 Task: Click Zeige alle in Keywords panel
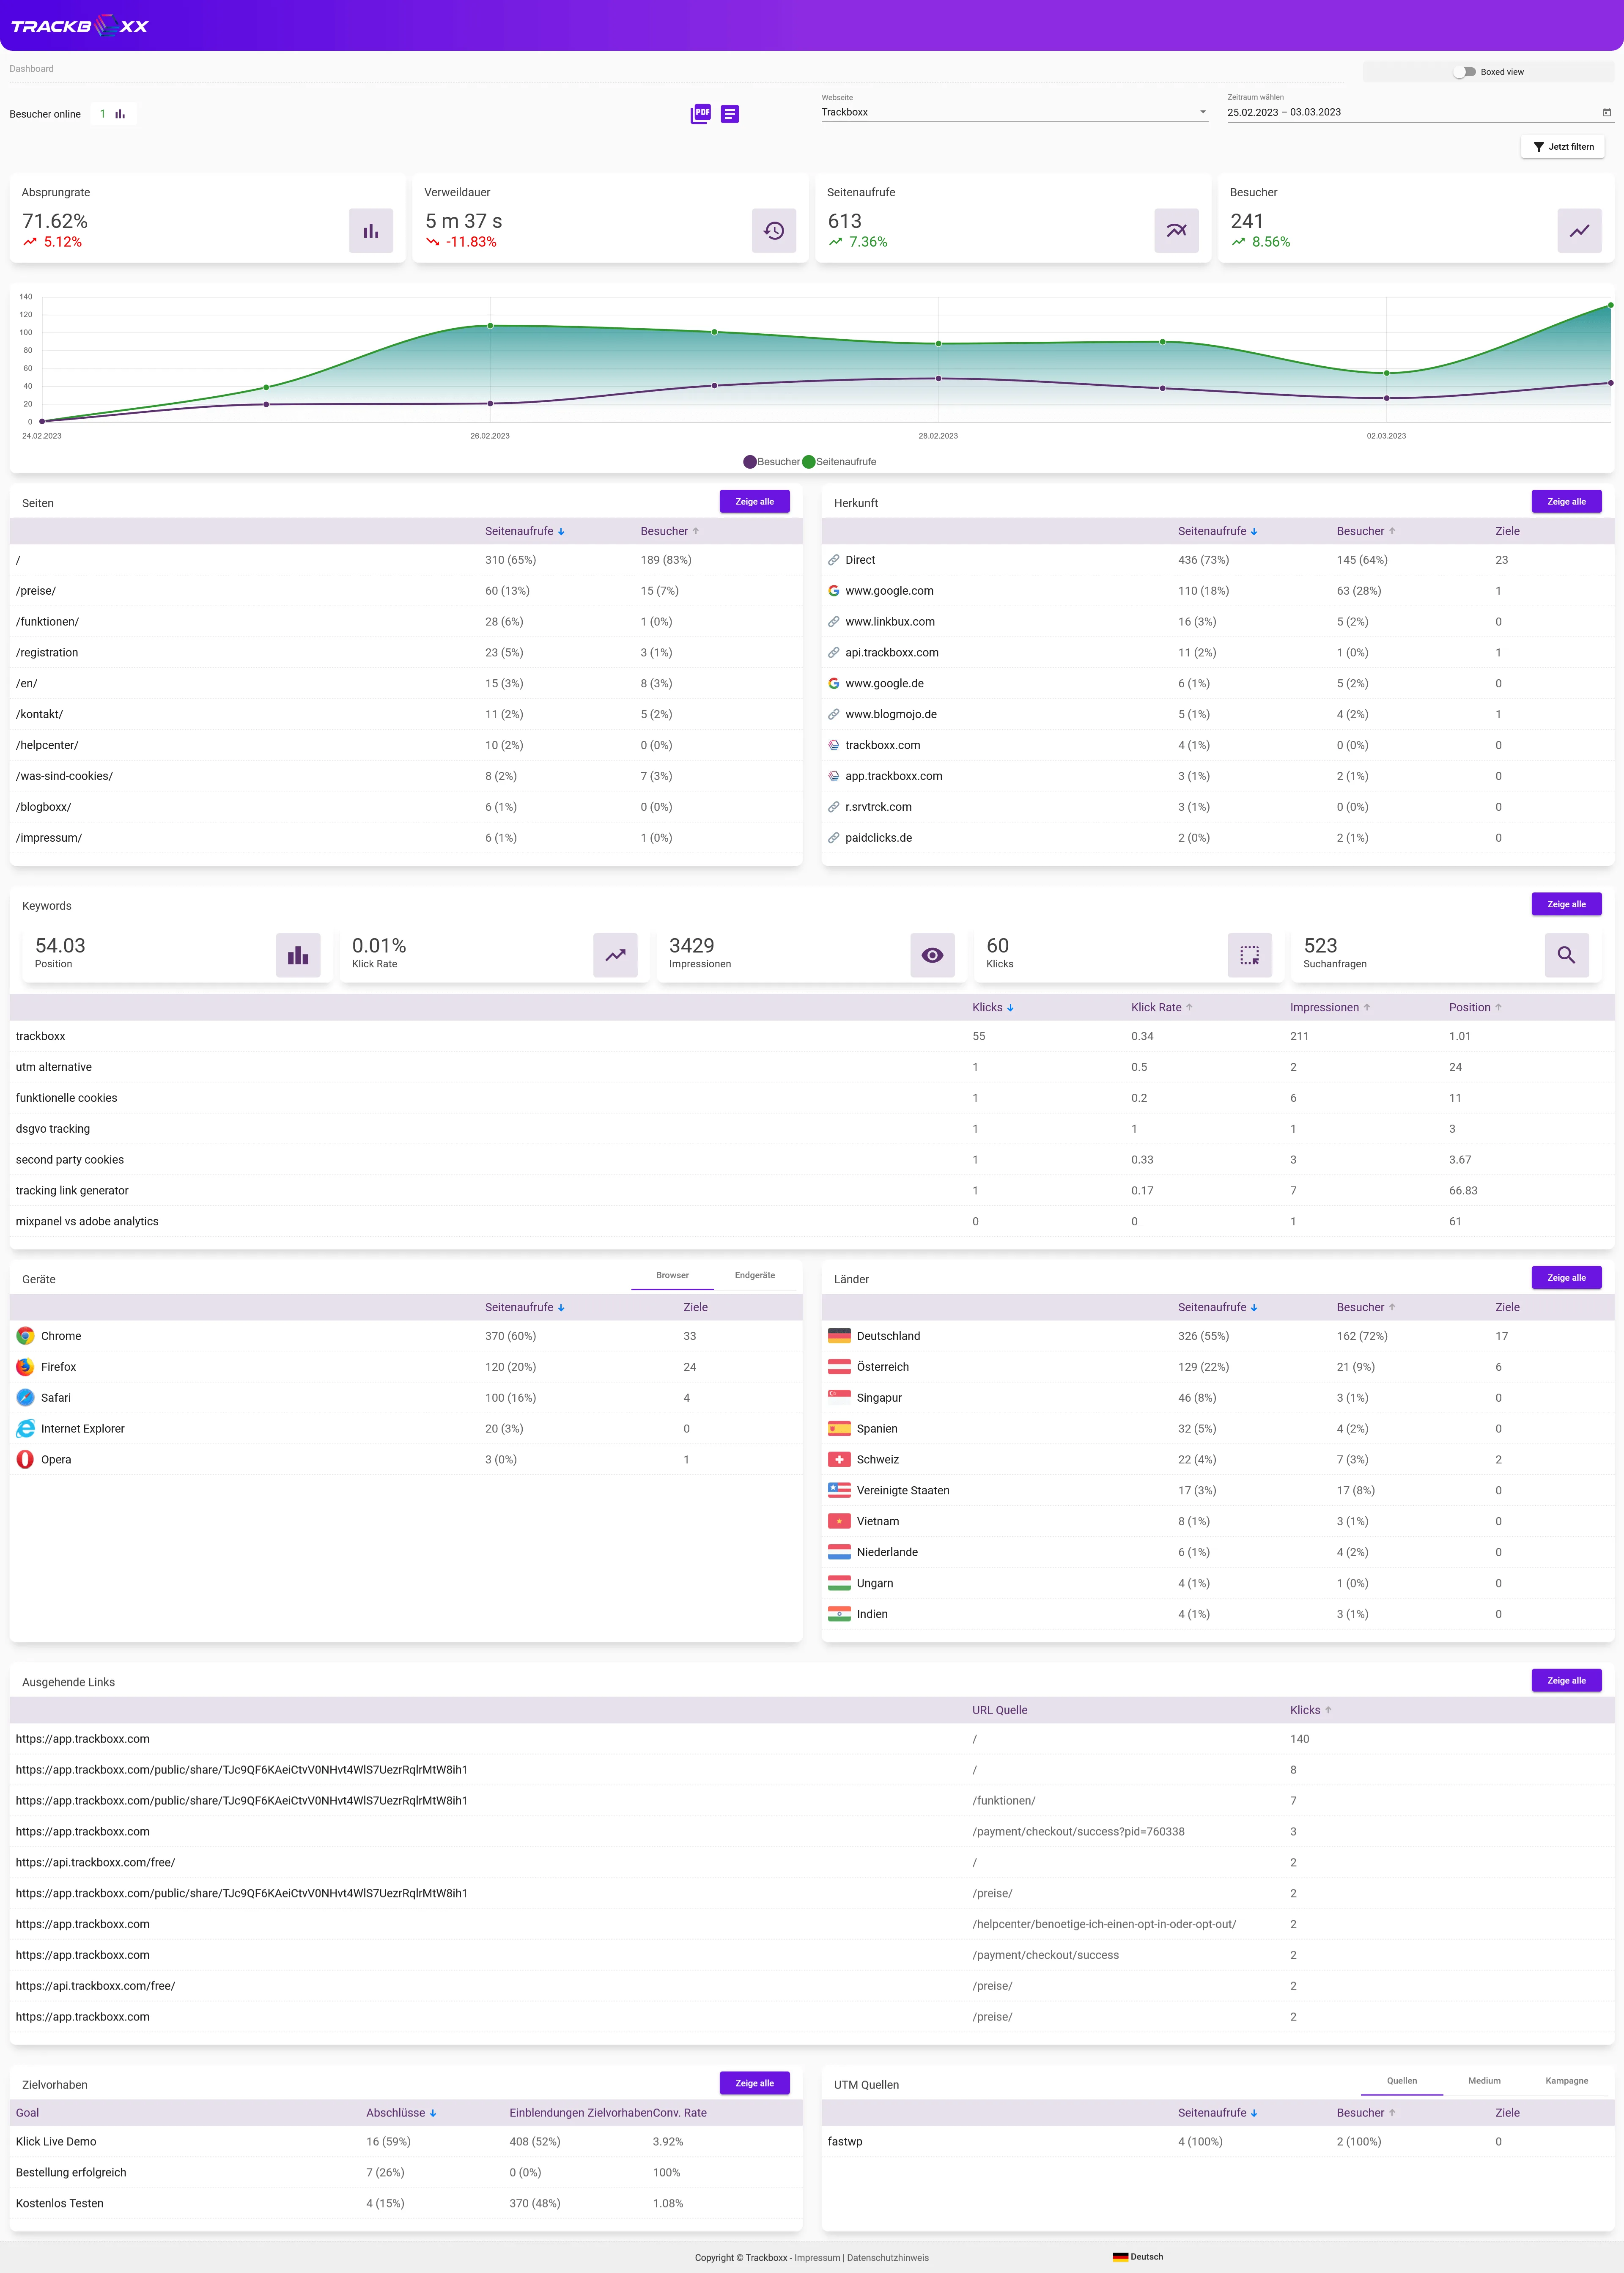[x=1566, y=904]
